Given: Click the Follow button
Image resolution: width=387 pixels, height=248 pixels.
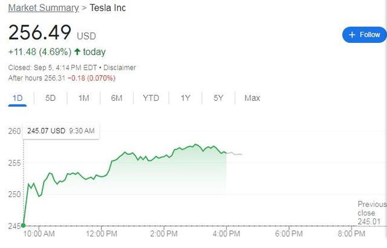Looking at the screenshot, I should tap(364, 35).
